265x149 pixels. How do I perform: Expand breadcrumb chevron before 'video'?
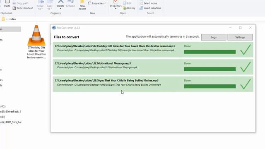(7, 19)
